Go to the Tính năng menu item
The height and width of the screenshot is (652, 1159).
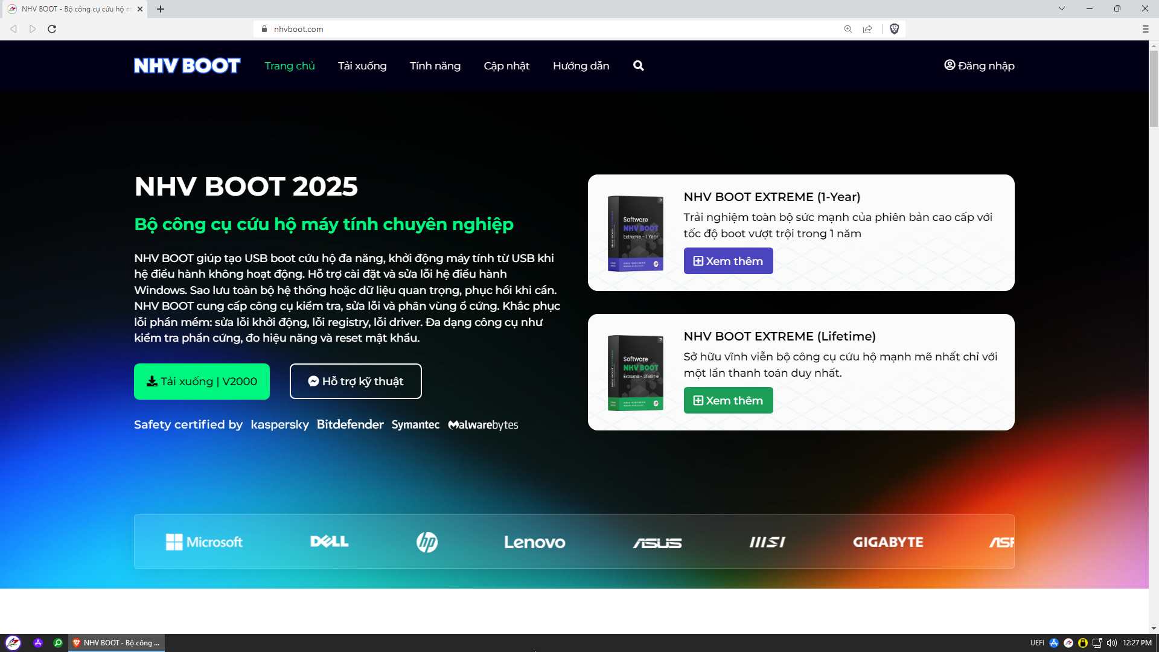(435, 66)
